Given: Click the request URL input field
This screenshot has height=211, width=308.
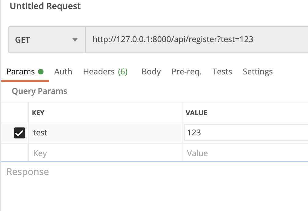Looking at the screenshot, I should pos(196,39).
